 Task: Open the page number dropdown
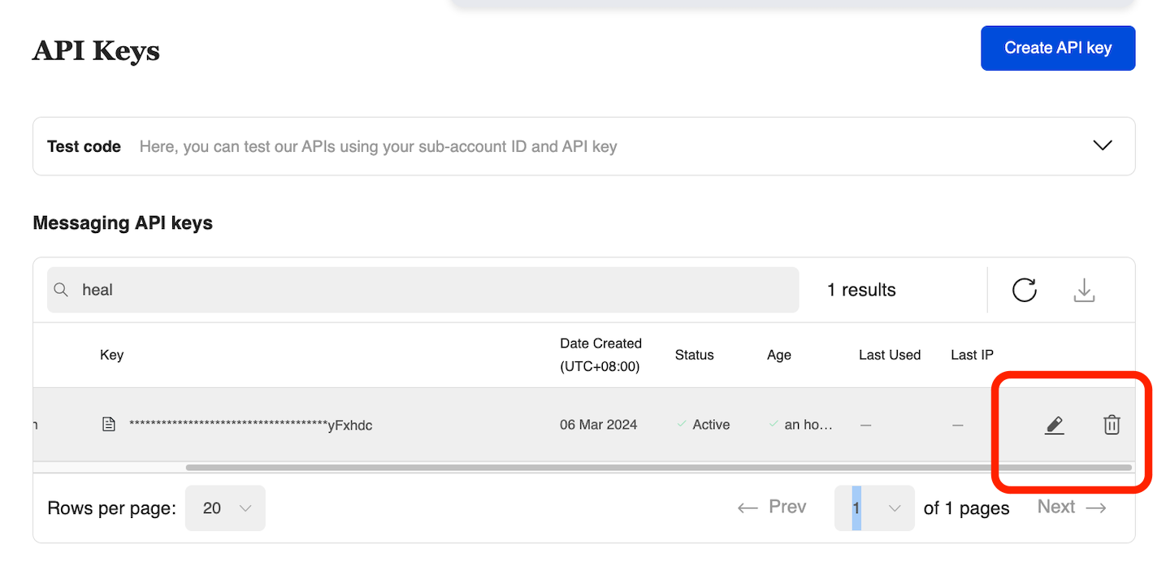click(x=874, y=508)
